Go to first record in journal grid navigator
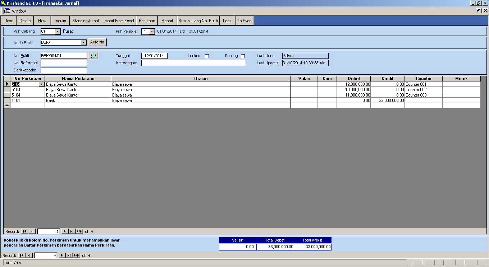Viewport: 489px width, 267px height. point(25,231)
